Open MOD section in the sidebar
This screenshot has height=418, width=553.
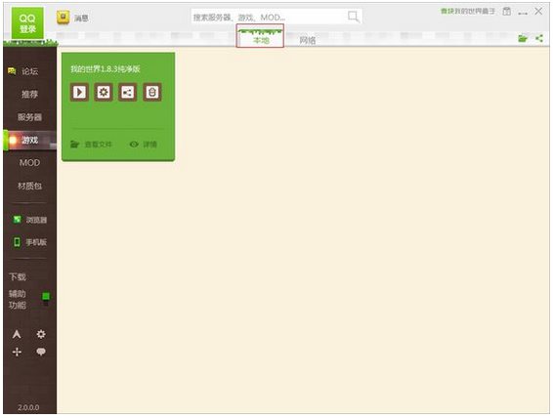tap(29, 163)
